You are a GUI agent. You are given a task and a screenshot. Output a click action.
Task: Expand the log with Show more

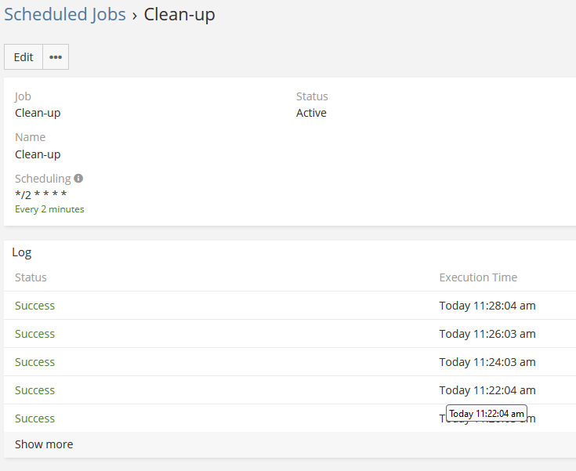44,444
